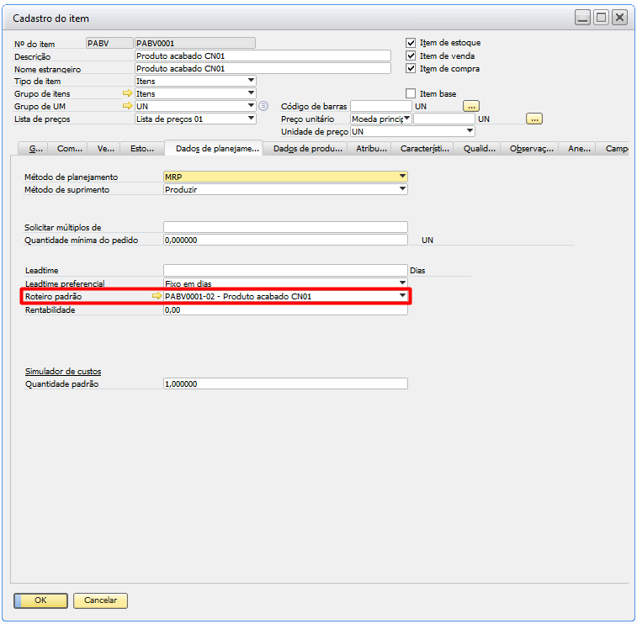Uncheck the Item de estoque checkbox
The width and height of the screenshot is (637, 624).
(x=411, y=43)
